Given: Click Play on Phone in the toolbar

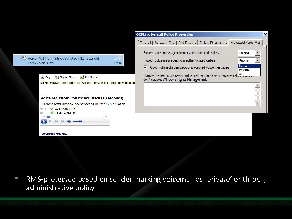Looking at the screenshot, I should click(65, 77).
